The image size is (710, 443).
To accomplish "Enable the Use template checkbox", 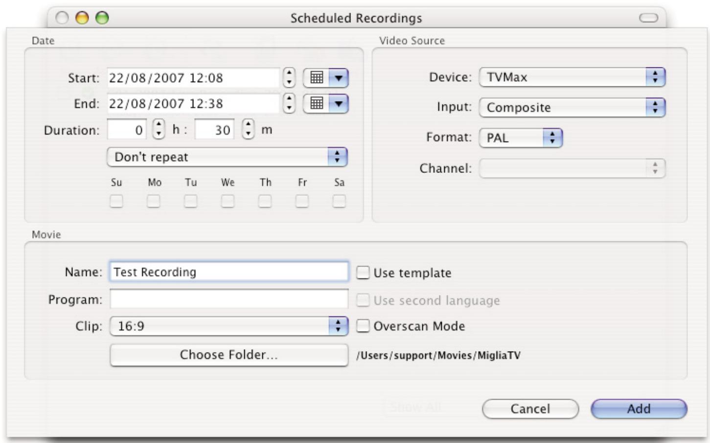I will pos(363,273).
